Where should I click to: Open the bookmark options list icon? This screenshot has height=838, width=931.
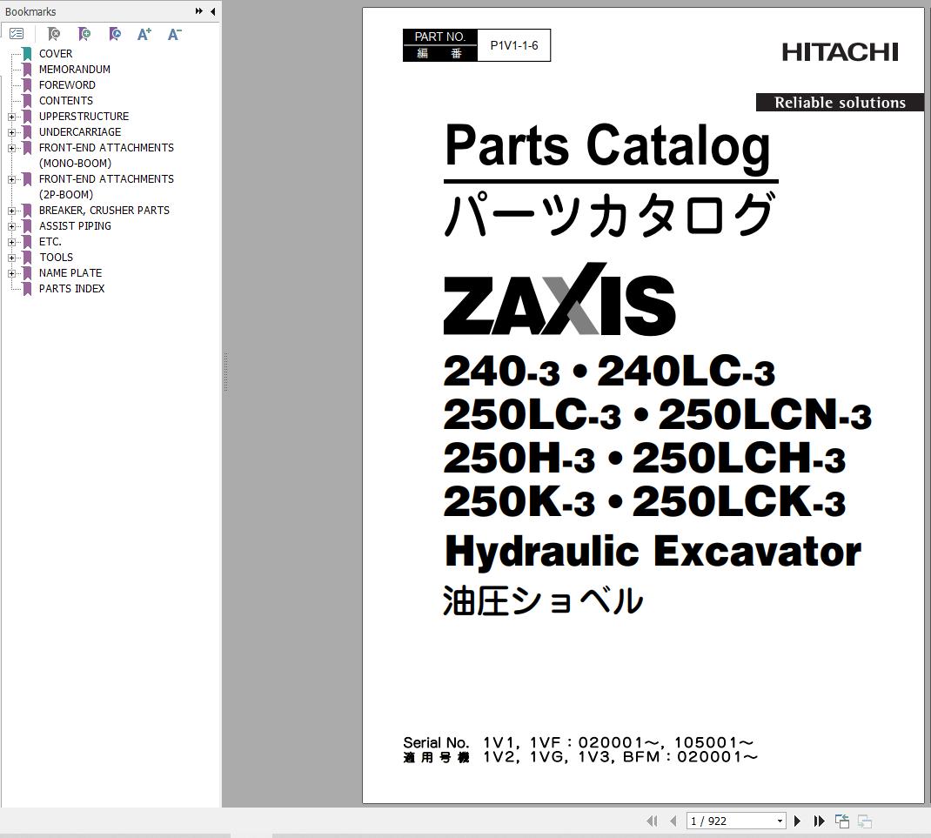click(17, 35)
